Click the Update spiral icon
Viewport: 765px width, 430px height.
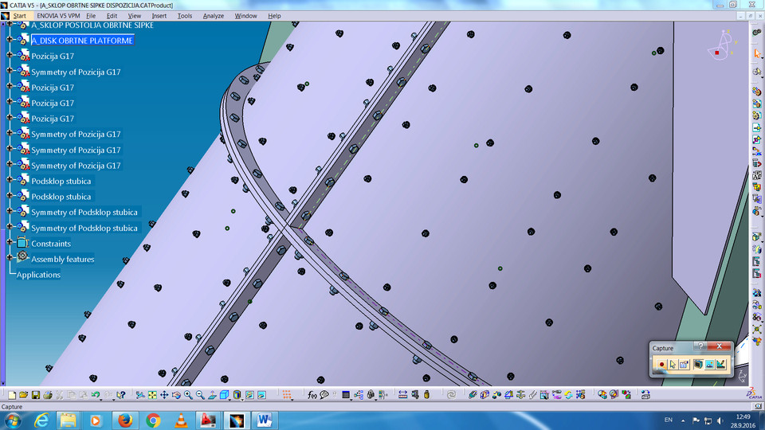(x=451, y=395)
